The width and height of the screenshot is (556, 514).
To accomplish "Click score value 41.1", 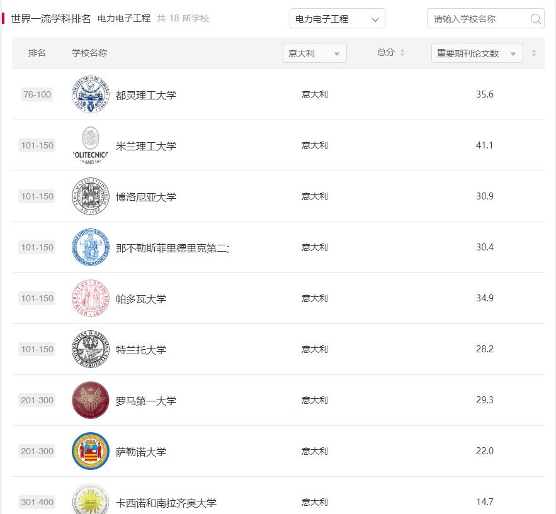I will (484, 145).
